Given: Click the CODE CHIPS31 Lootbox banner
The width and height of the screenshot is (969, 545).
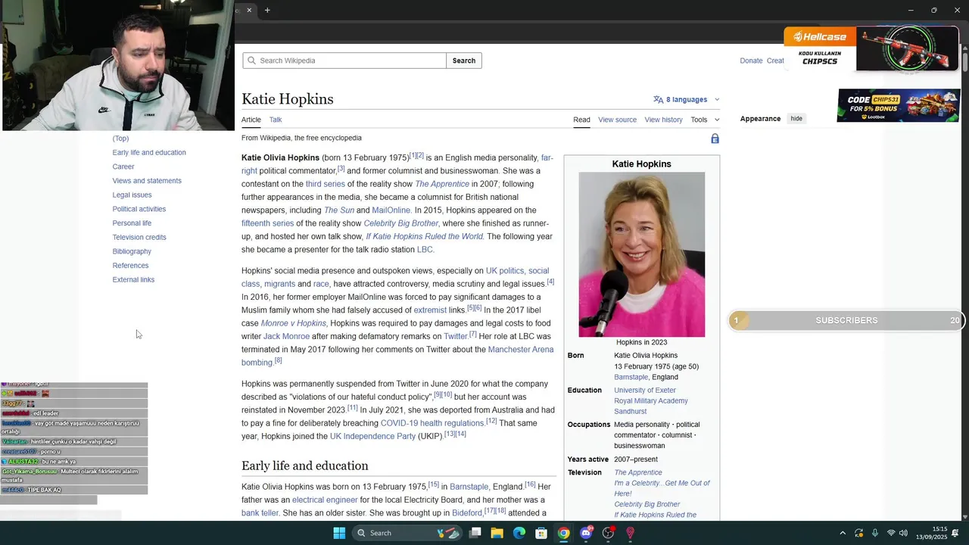Looking at the screenshot, I should pos(899,105).
